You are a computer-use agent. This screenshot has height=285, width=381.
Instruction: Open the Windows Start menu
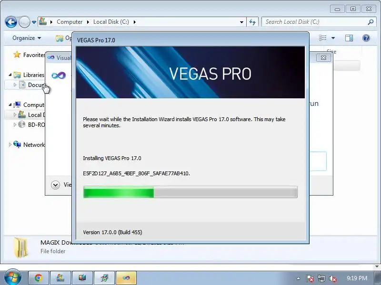(x=13, y=277)
